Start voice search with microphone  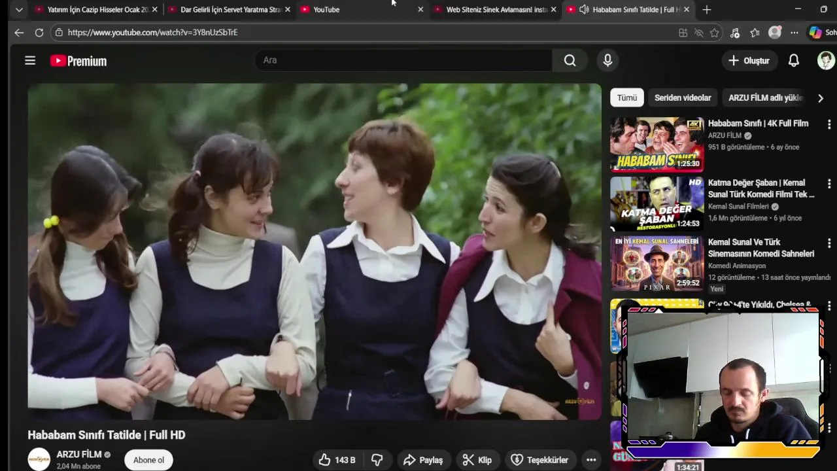(607, 60)
